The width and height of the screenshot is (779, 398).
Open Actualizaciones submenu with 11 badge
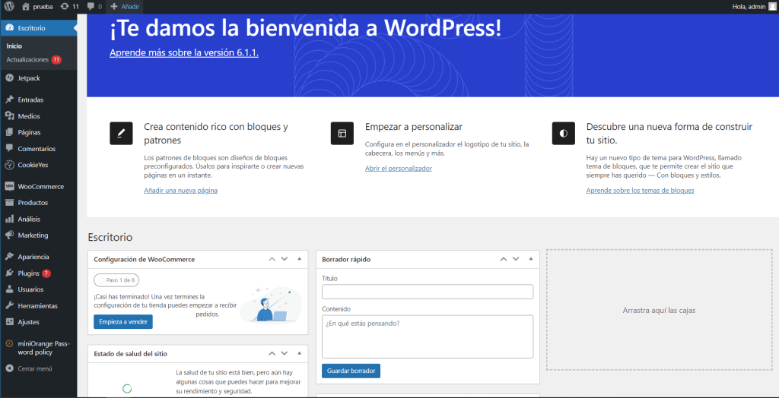[33, 59]
